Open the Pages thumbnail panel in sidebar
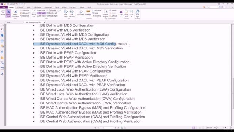Screen dimensions: 234x132 coord(2,35)
